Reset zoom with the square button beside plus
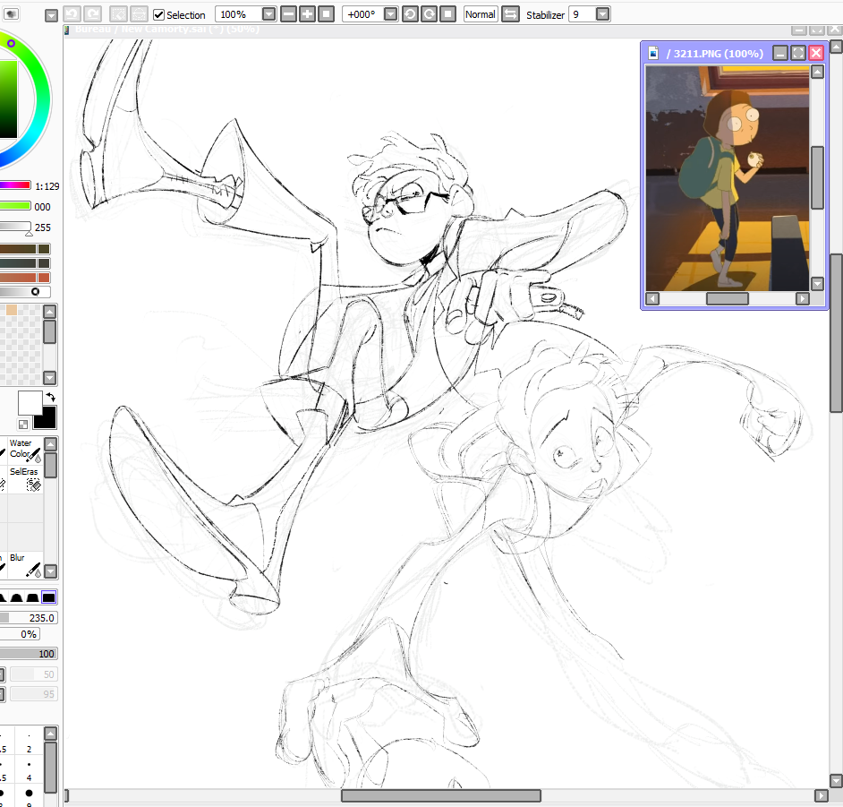Image resolution: width=843 pixels, height=807 pixels. tap(326, 14)
